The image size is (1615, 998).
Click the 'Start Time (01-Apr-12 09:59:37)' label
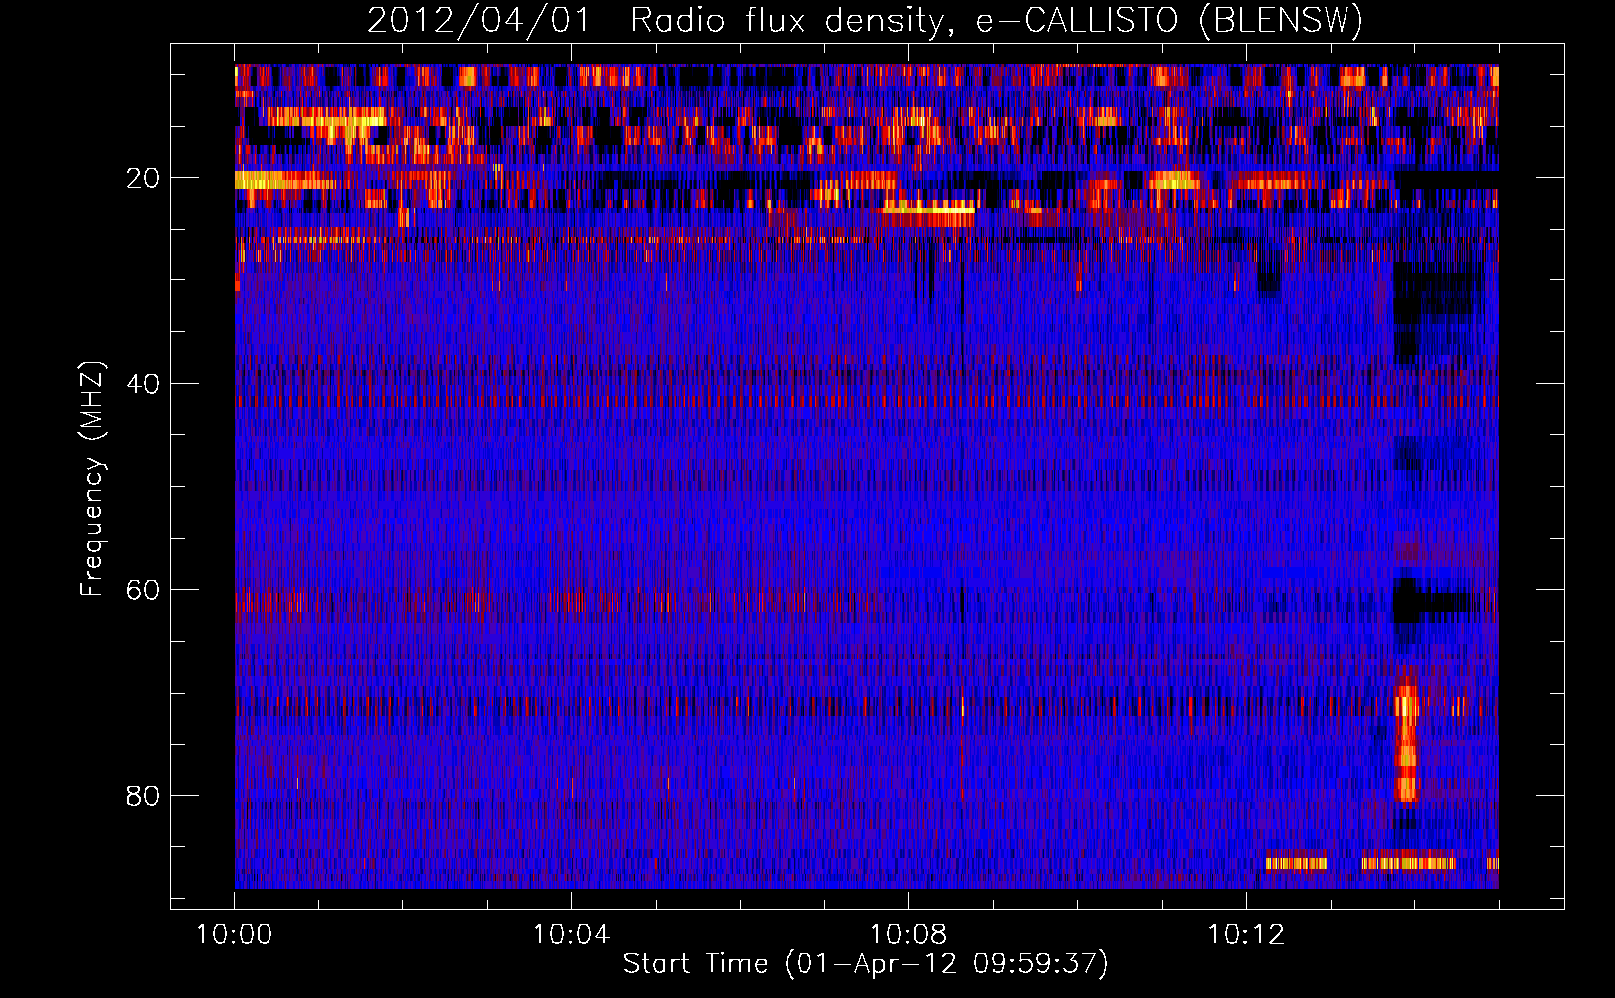point(865,963)
